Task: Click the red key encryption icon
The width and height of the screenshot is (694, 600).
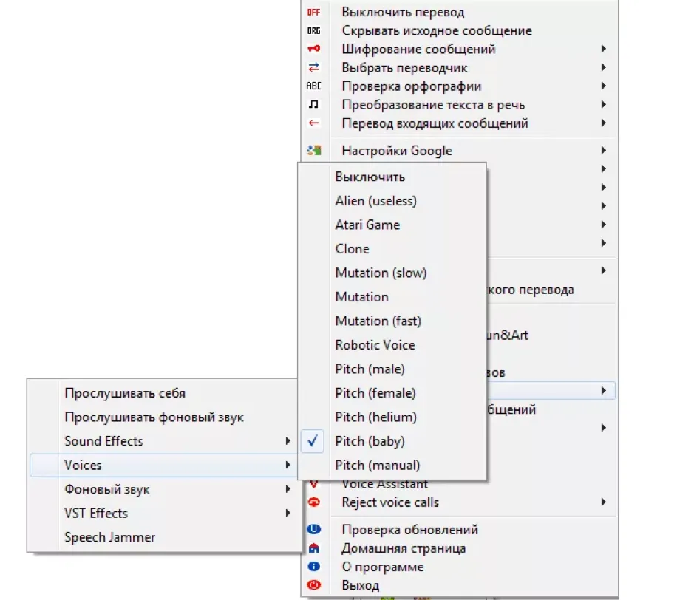Action: [x=313, y=49]
